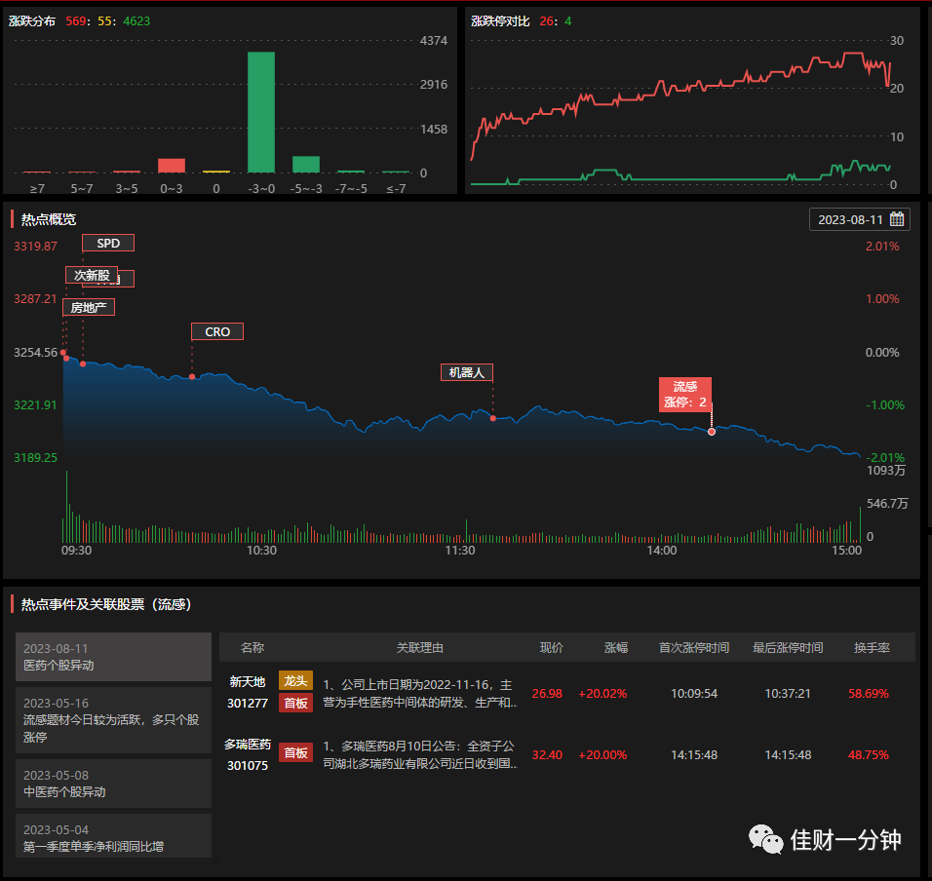Open the 2023-05-08 中医药个股异动 event
The width and height of the screenshot is (932, 881).
113,783
